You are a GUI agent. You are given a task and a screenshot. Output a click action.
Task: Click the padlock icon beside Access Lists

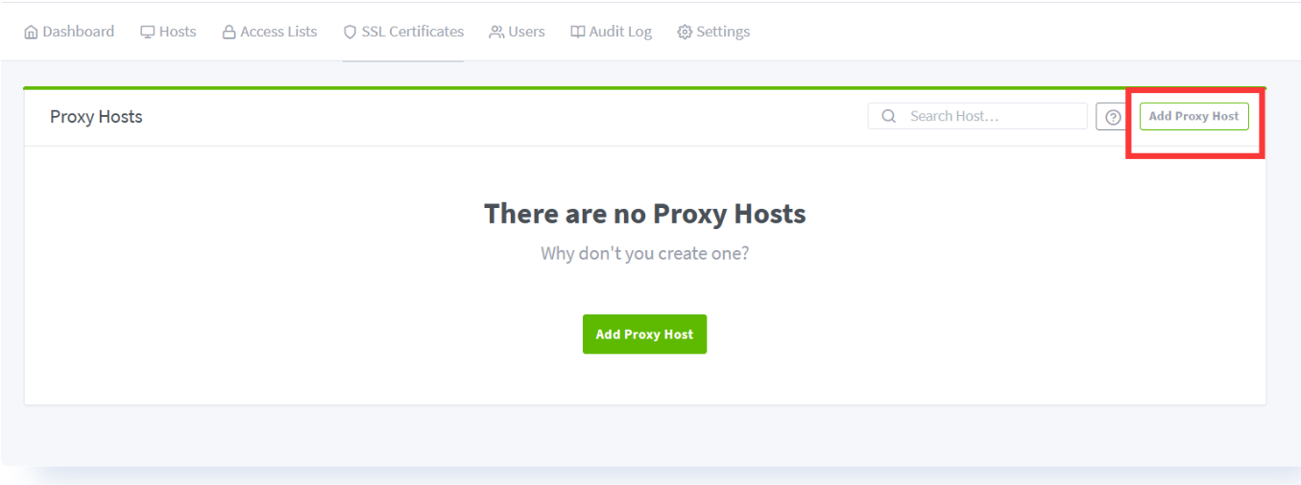pyautogui.click(x=229, y=32)
